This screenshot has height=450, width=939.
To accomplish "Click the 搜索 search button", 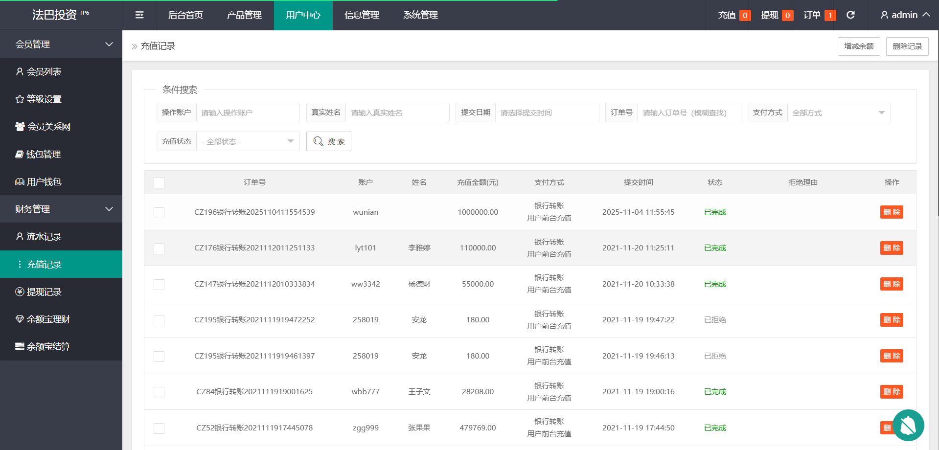I will point(328,142).
